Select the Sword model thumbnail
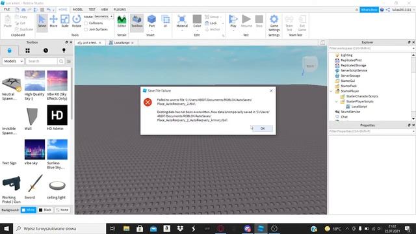The image size is (416, 234). click(x=34, y=184)
